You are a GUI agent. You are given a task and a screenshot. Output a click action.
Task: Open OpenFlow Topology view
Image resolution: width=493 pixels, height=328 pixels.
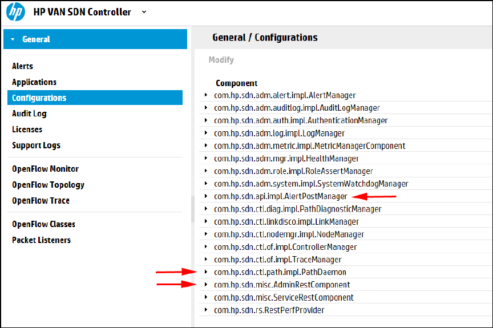(48, 185)
